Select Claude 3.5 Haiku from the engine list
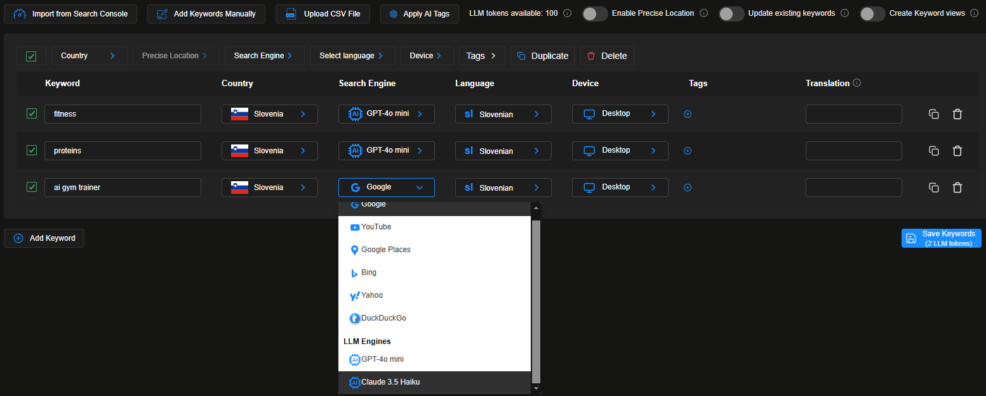Image resolution: width=986 pixels, height=396 pixels. click(x=390, y=382)
